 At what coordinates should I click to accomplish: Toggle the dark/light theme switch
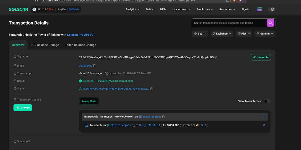(x=271, y=9)
